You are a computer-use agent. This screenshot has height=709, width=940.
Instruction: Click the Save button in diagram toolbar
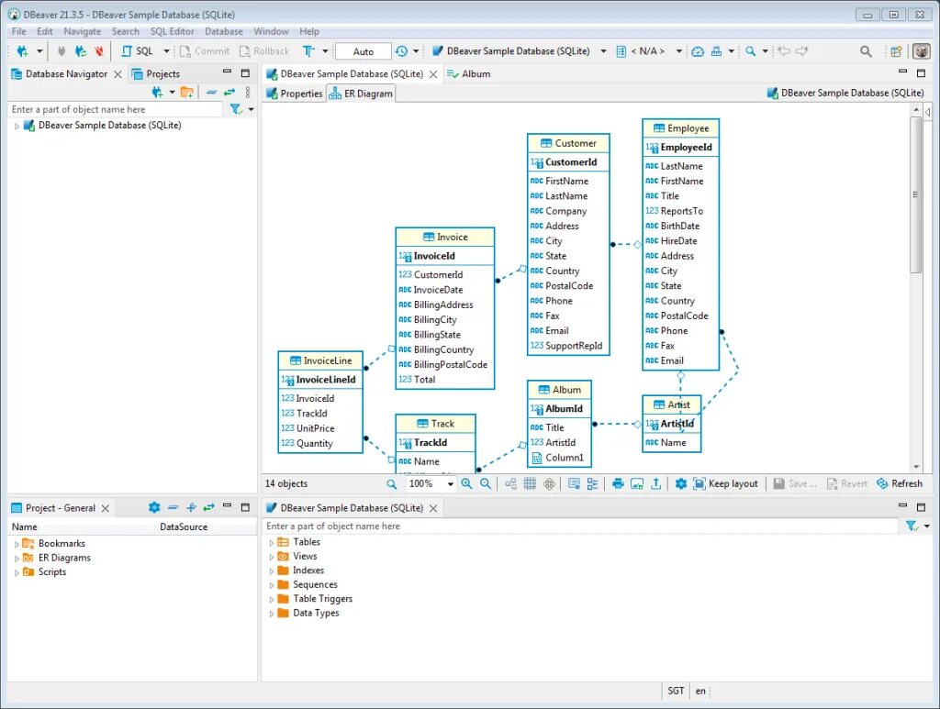795,484
